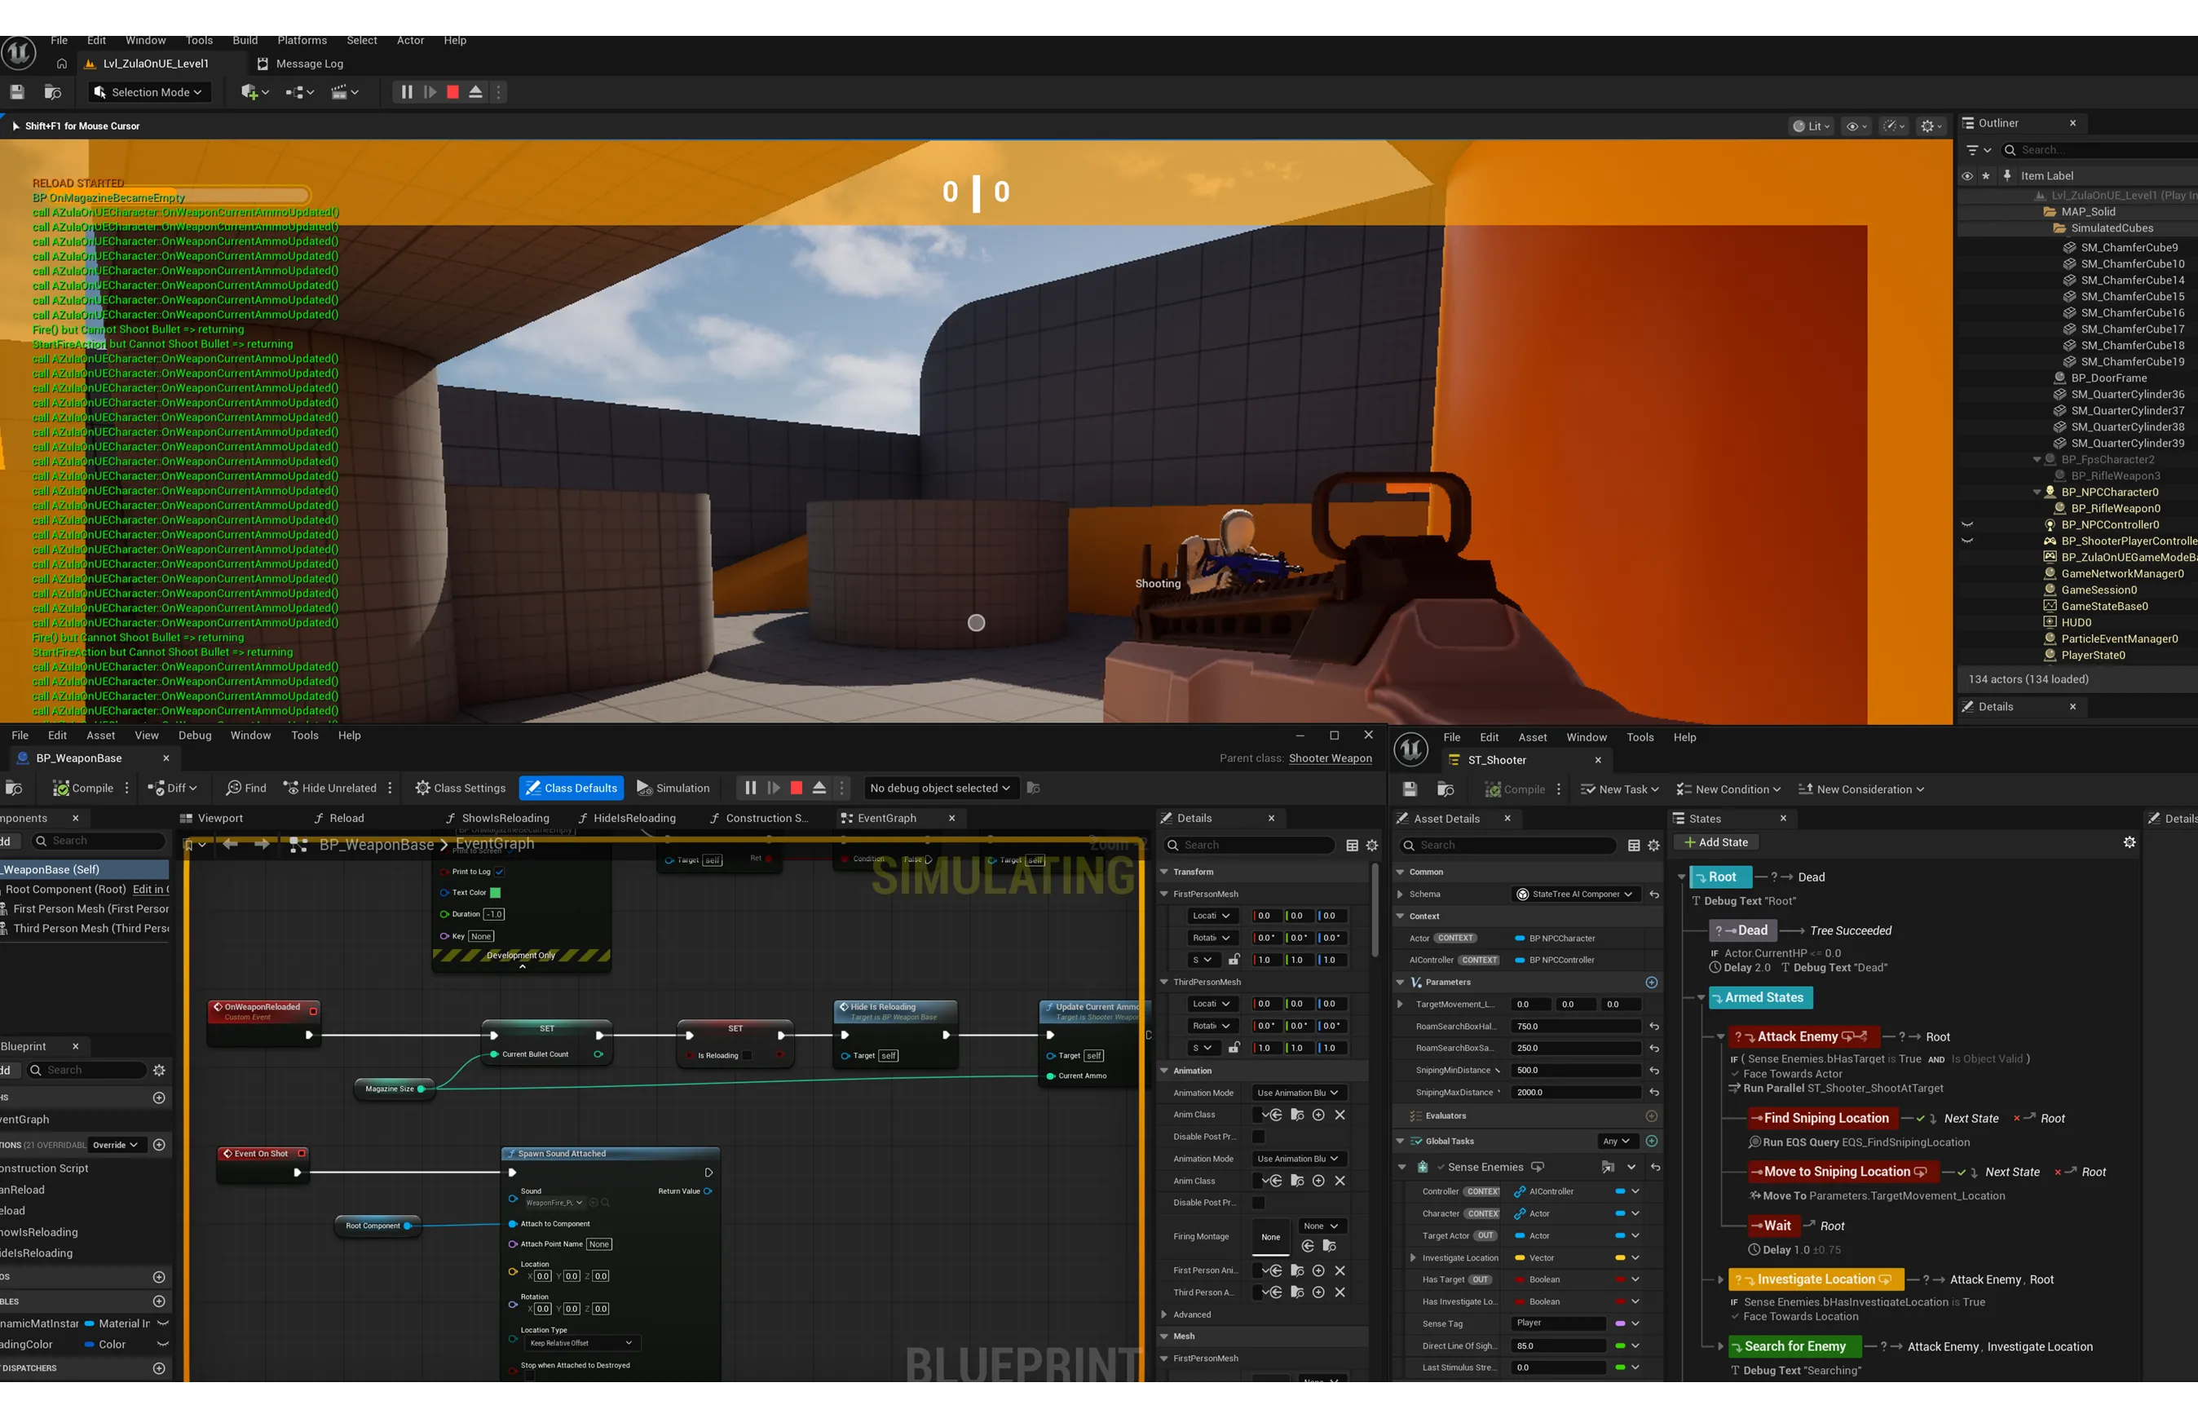Image resolution: width=2198 pixels, height=1418 pixels.
Task: Add a new parameter with plus icon
Action: point(1653,983)
